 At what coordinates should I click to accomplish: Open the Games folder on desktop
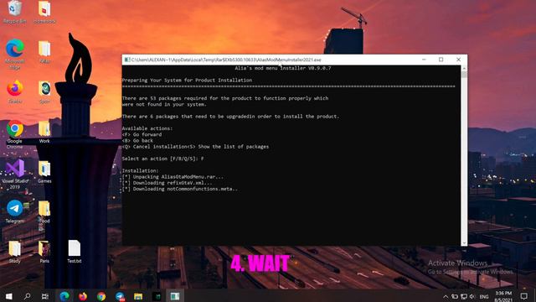coord(44,172)
